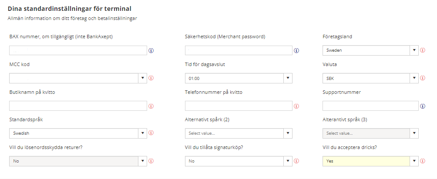437x179 pixels.
Task: Open the Tid för dagsavslut dropdown
Action: [239, 78]
